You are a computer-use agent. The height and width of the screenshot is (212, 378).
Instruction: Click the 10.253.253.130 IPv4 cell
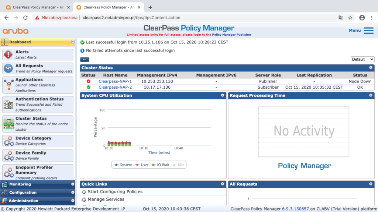157,81
